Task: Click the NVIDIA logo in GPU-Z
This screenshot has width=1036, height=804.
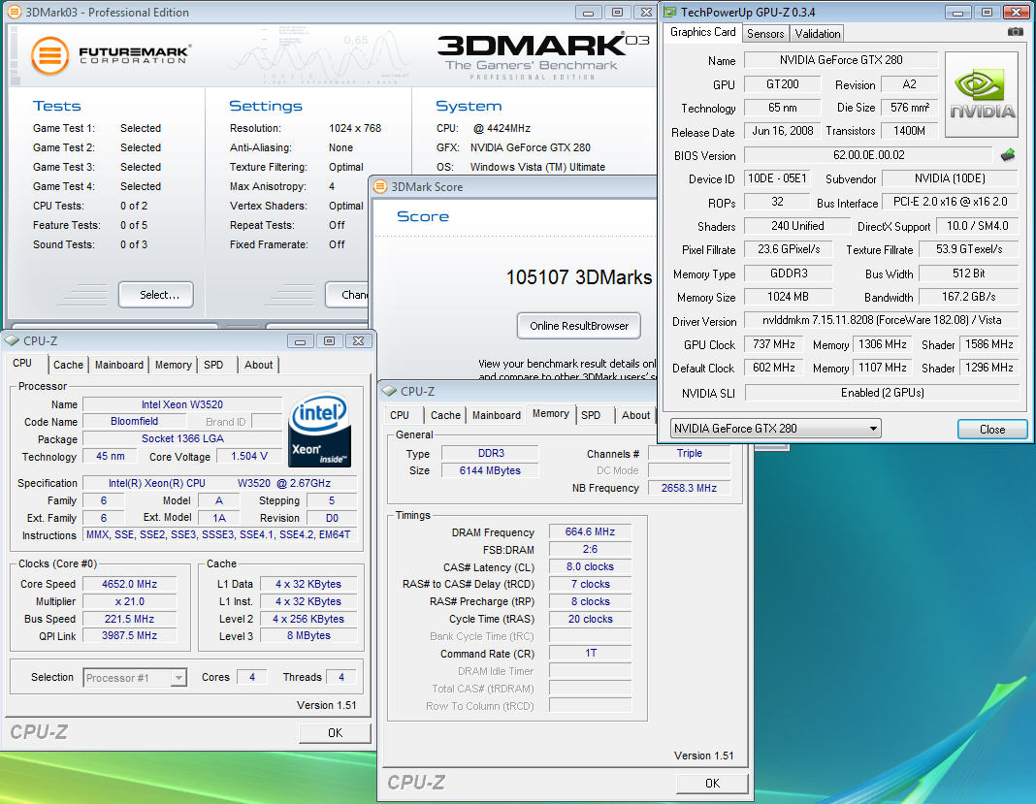Action: pos(982,94)
